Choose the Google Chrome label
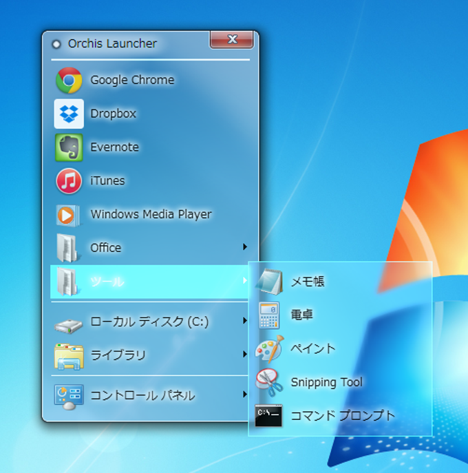 [x=132, y=81]
